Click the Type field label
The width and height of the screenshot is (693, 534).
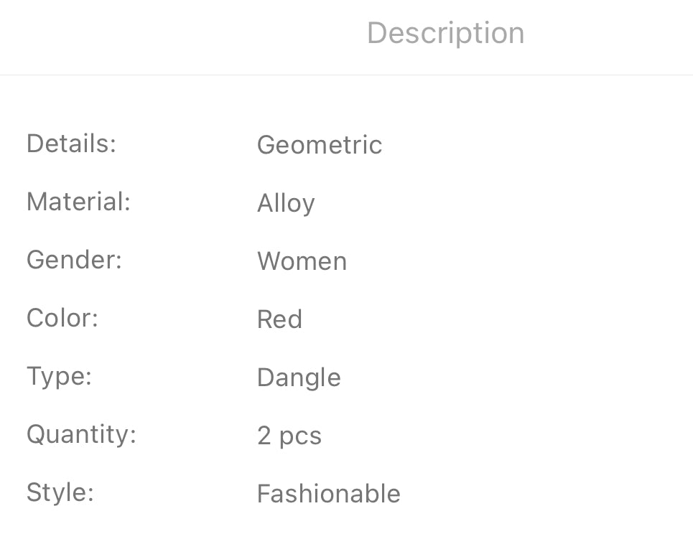(x=59, y=376)
